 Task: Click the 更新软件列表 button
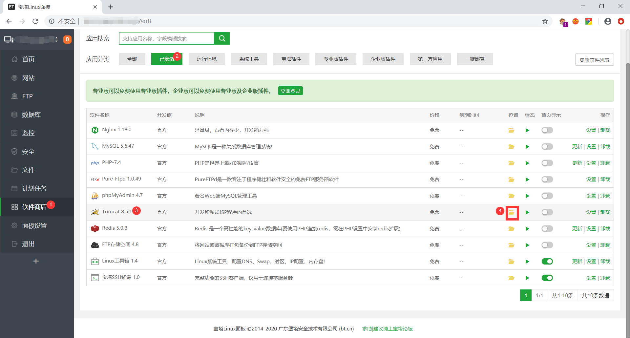594,60
